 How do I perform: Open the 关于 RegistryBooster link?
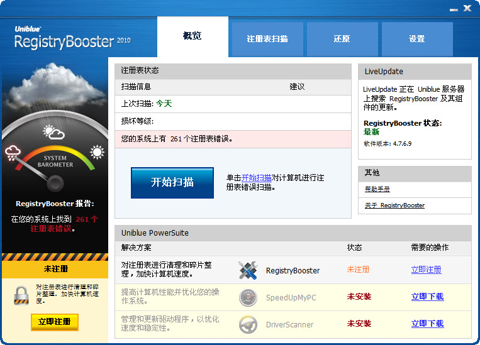coord(394,205)
